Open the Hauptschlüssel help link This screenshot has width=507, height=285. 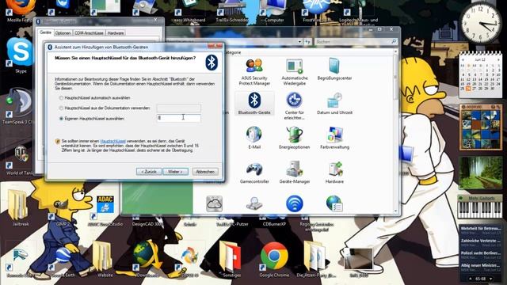(x=112, y=141)
